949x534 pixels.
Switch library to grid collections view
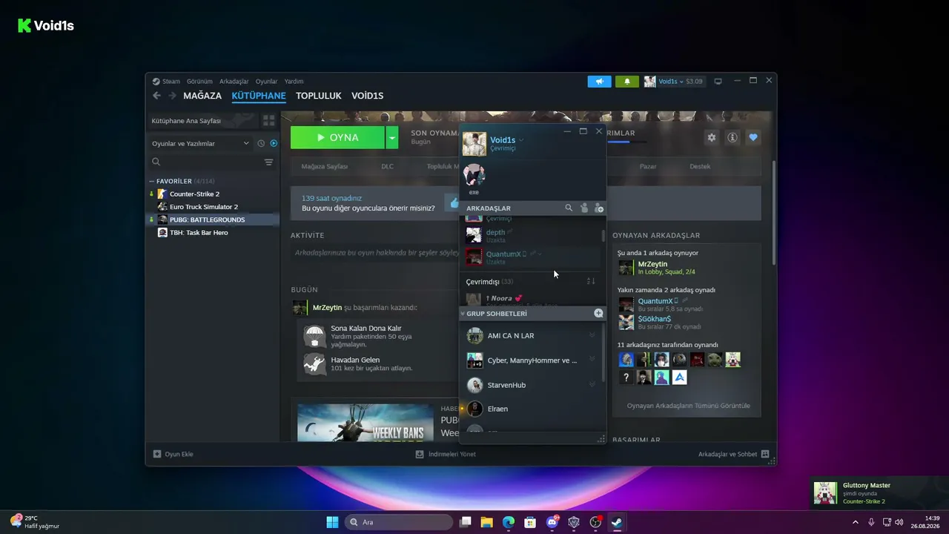pos(268,120)
